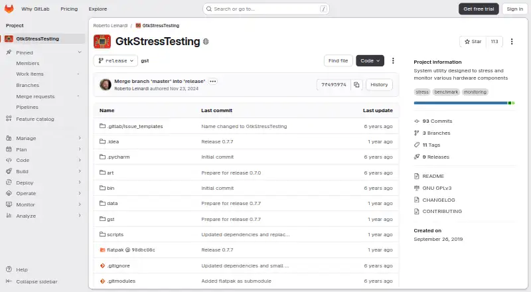Open Members in the sidebar
Screen dimensions: 531x292
click(28, 63)
